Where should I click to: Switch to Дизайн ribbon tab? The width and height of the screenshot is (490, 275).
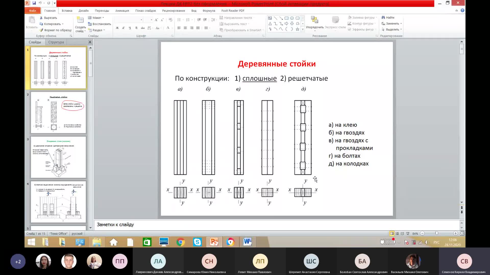[x=83, y=11]
